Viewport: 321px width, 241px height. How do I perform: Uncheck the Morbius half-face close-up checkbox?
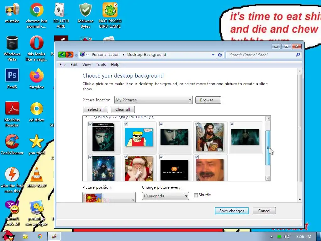point(161,124)
